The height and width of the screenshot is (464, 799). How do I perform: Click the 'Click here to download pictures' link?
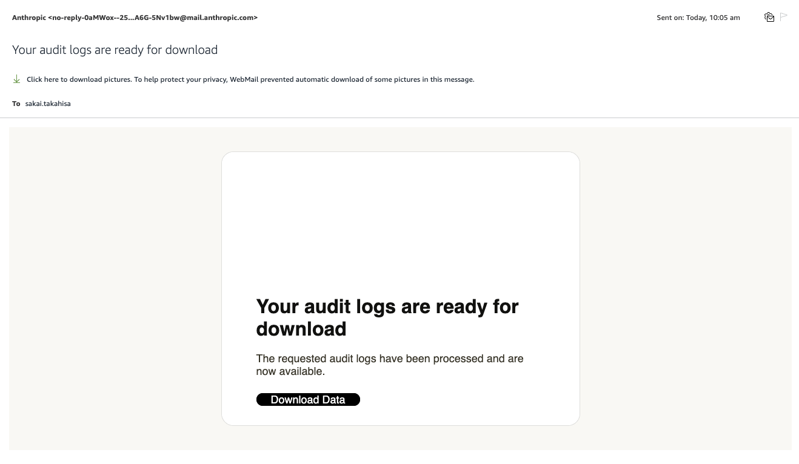click(x=79, y=79)
